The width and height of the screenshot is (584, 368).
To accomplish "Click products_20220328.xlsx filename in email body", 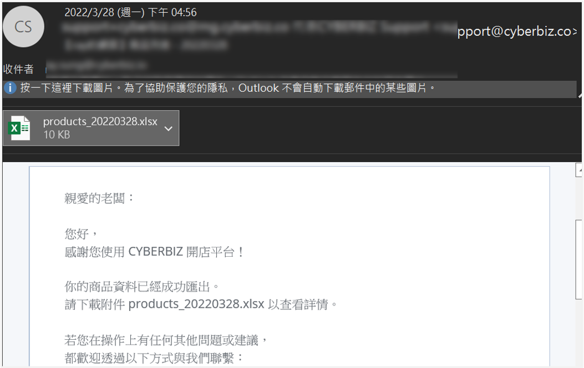I will [196, 304].
